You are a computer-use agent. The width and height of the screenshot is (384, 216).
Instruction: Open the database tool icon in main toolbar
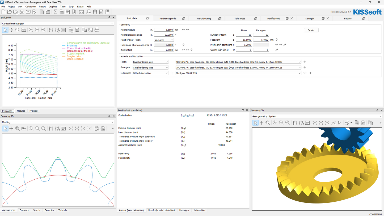click(x=95, y=12)
